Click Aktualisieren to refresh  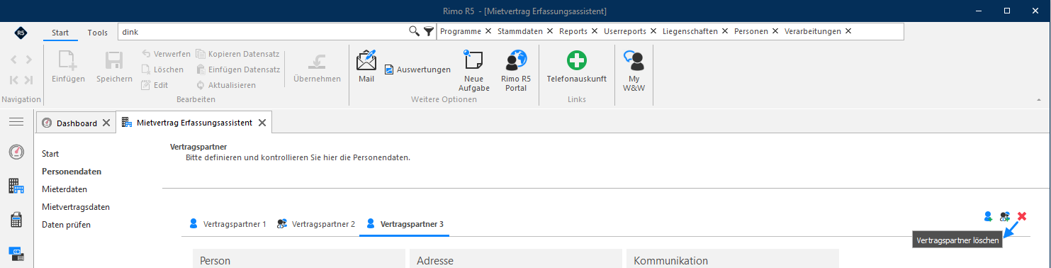click(x=225, y=85)
